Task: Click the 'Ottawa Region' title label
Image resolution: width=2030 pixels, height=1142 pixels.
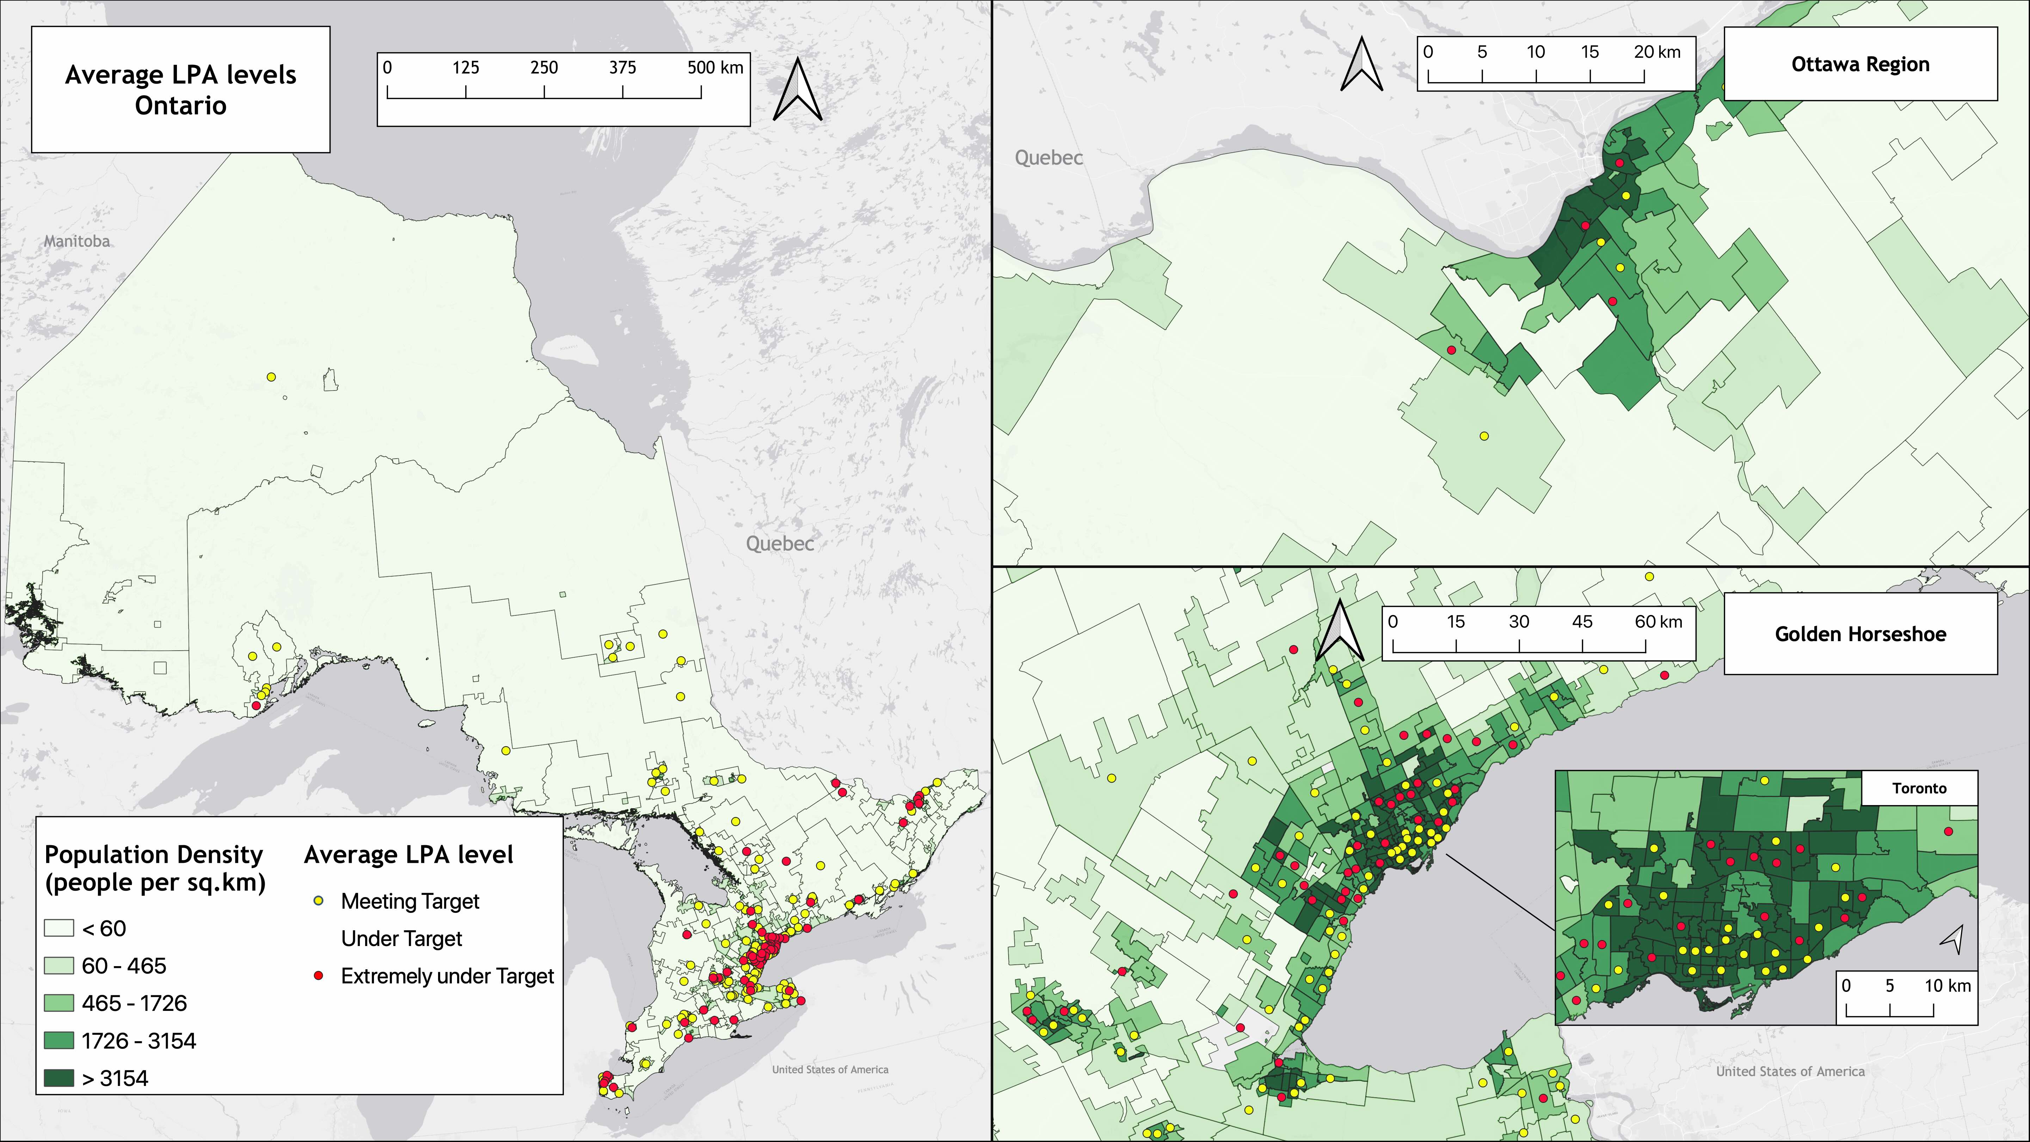Action: pos(1860,65)
